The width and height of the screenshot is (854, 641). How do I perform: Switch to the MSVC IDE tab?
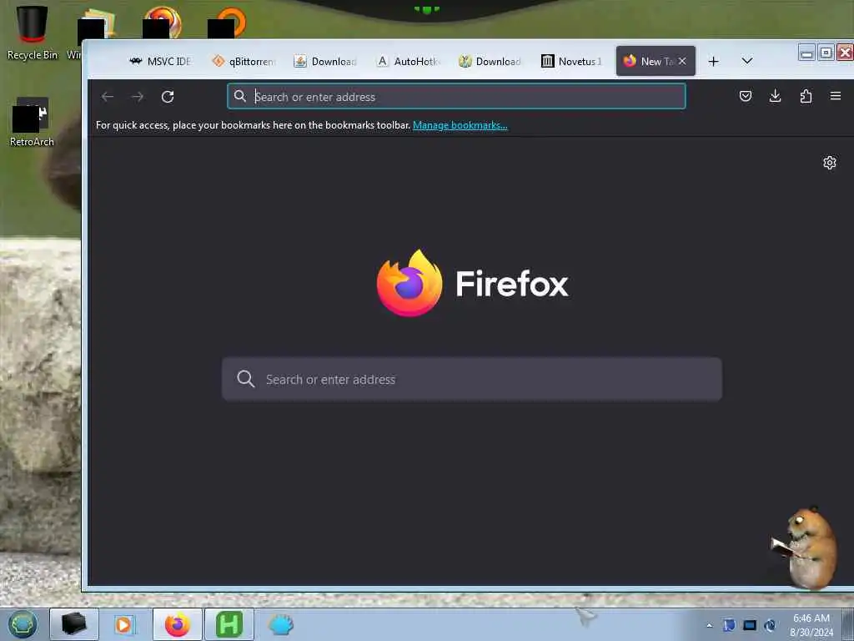pyautogui.click(x=160, y=61)
